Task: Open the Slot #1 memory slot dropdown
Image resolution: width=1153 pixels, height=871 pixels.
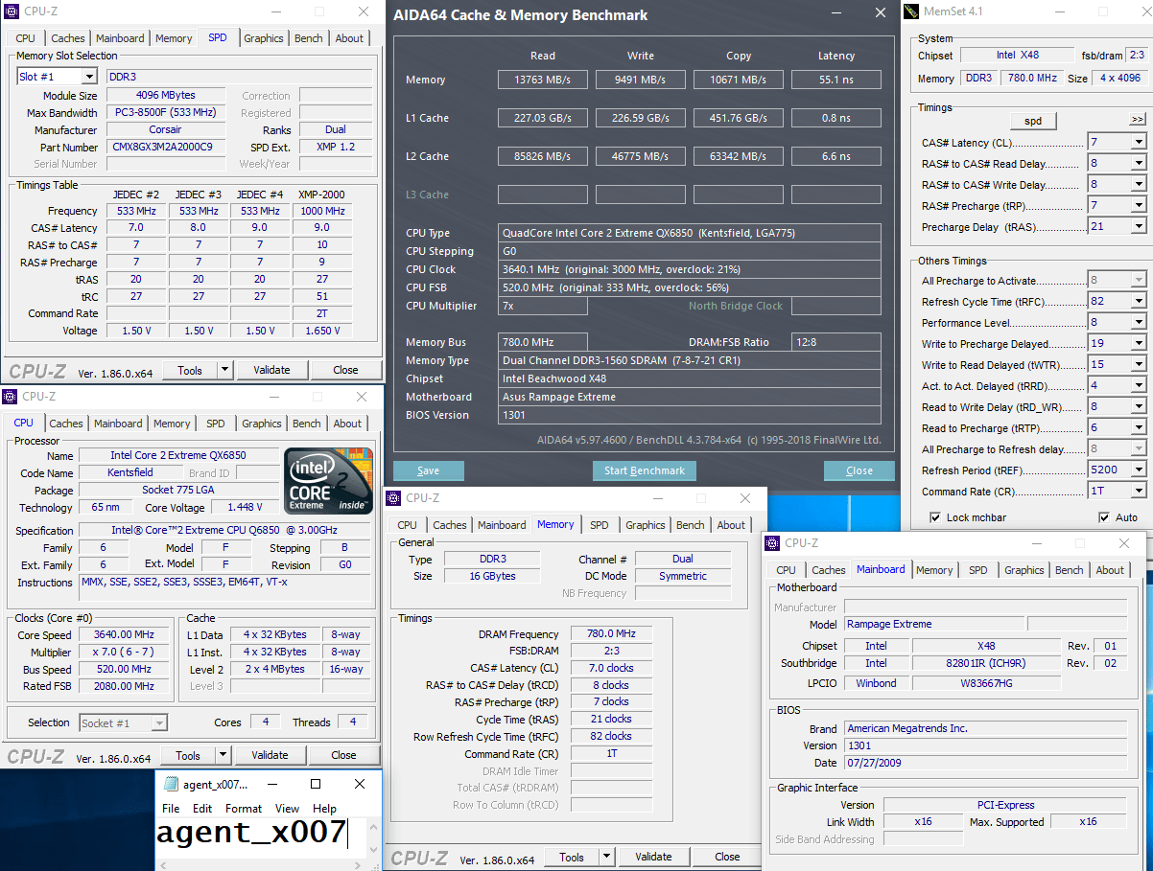Action: [x=89, y=77]
